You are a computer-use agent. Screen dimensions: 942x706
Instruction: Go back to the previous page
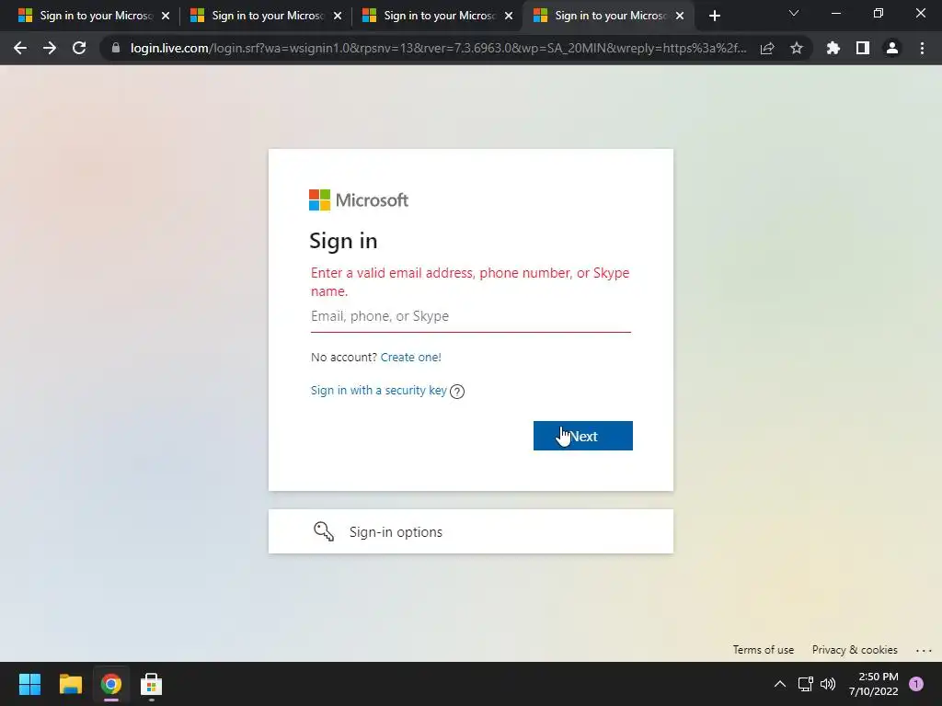point(20,48)
